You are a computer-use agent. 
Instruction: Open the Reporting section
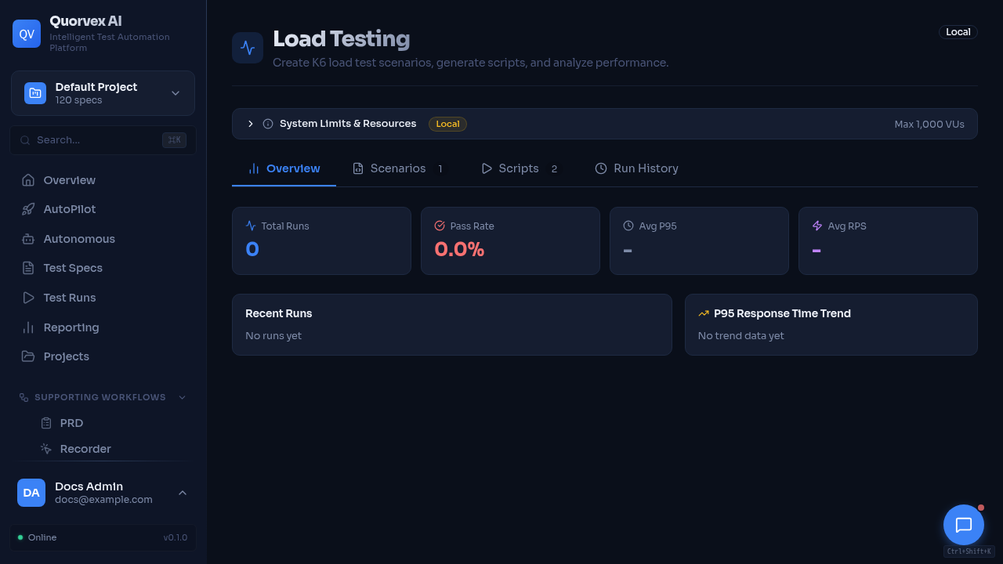[103, 327]
